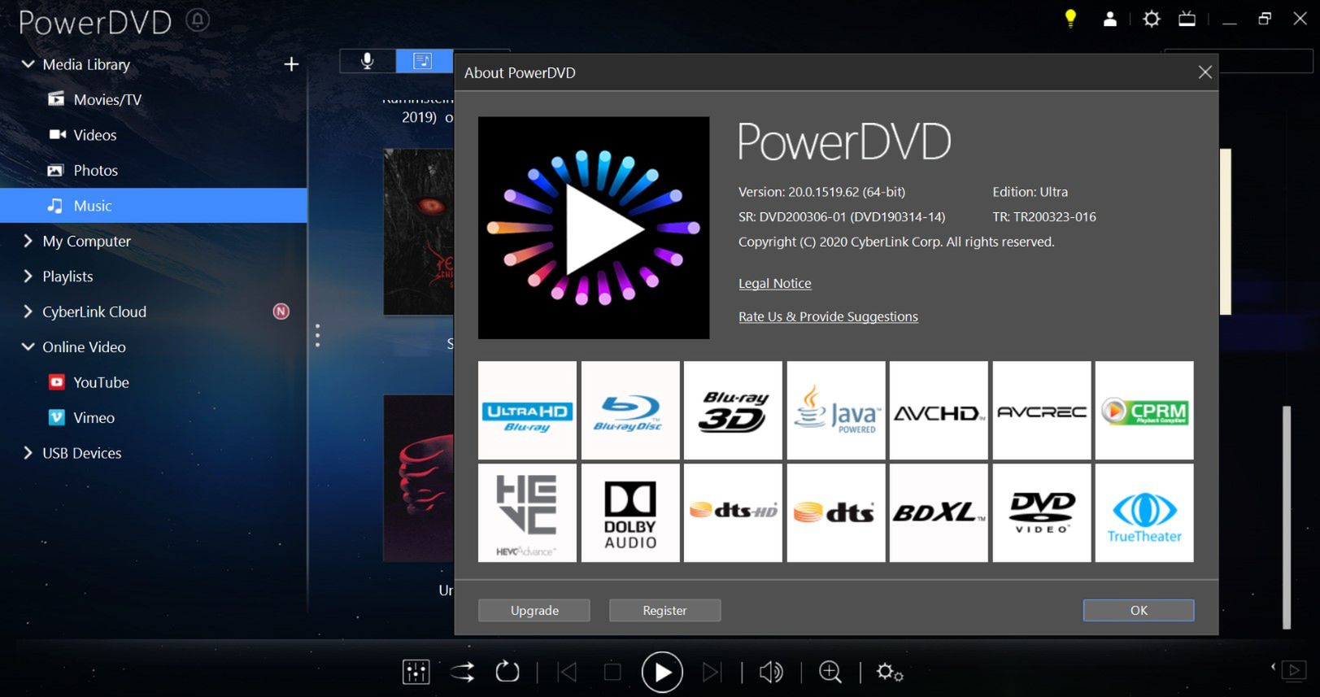This screenshot has height=697, width=1320.
Task: Go to the previous track
Action: click(x=568, y=672)
